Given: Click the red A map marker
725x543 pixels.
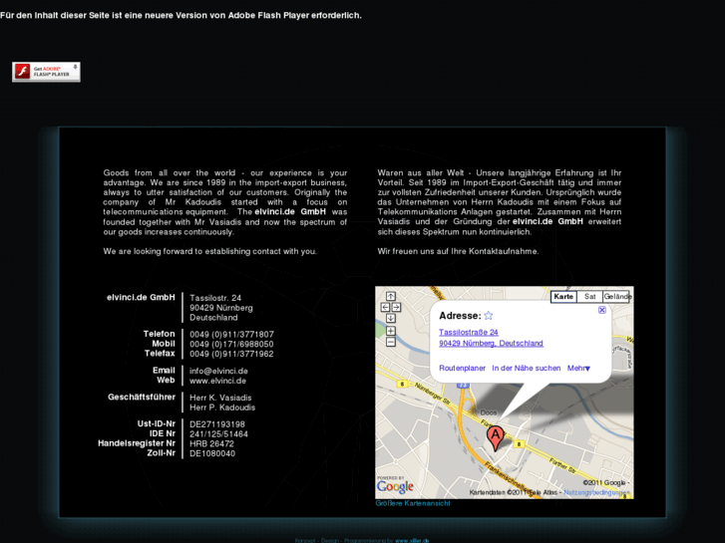Looking at the screenshot, I should (496, 437).
